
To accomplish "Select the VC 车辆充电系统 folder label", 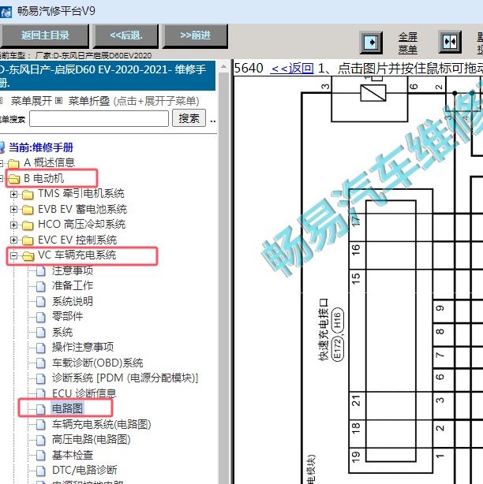I will coord(77,255).
